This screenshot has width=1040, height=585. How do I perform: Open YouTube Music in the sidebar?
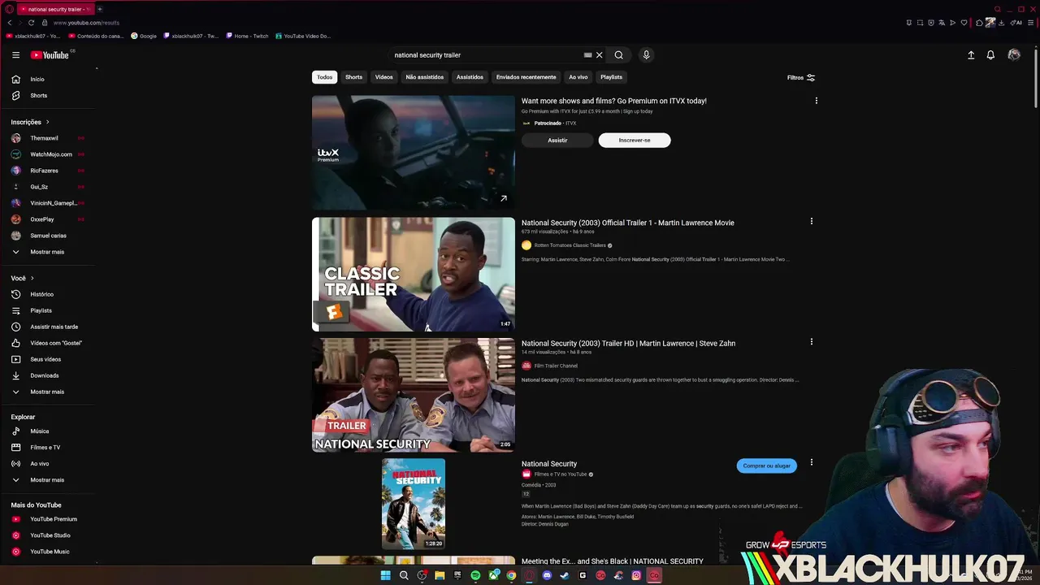coord(49,552)
